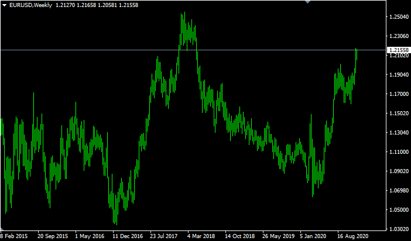411x241 pixels.
Task: Click the 1.06980 price scale label
Action: coord(399,191)
